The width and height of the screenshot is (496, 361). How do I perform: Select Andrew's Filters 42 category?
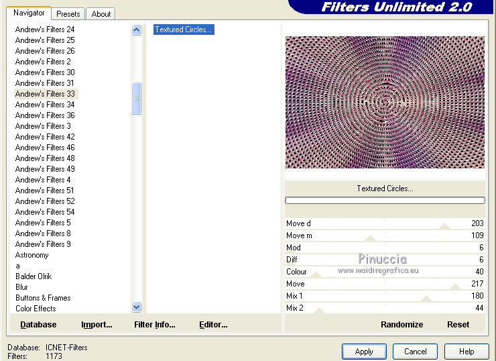(x=45, y=137)
